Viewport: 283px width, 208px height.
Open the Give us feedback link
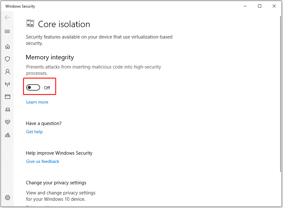[x=43, y=161]
